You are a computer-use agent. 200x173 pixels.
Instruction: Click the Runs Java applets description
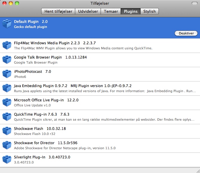pyautogui.click(x=105, y=91)
